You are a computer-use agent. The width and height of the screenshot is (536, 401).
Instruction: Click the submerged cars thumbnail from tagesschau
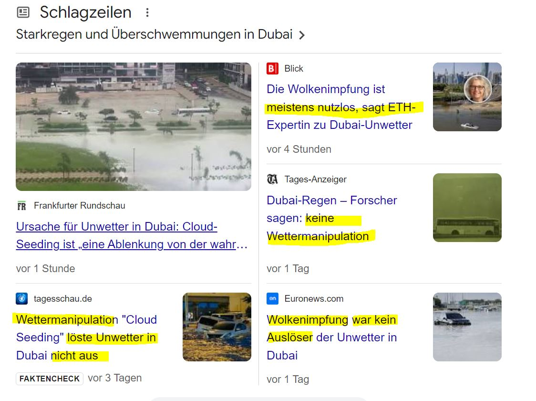(216, 327)
